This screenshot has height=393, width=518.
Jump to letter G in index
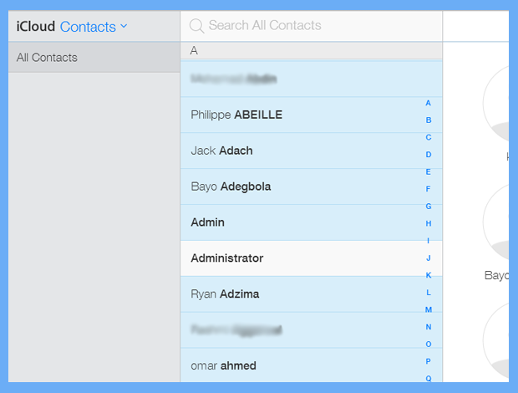pos(429,207)
